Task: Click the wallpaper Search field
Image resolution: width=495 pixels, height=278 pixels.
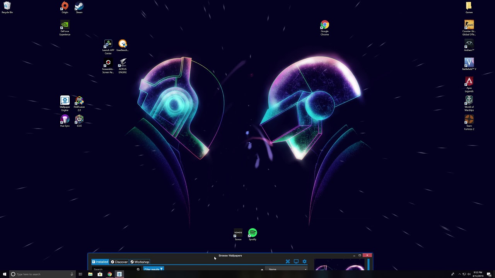Action: pyautogui.click(x=116, y=269)
